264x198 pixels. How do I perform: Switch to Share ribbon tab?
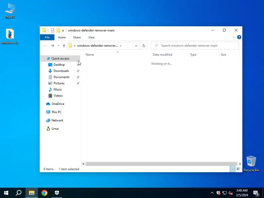coord(77,37)
